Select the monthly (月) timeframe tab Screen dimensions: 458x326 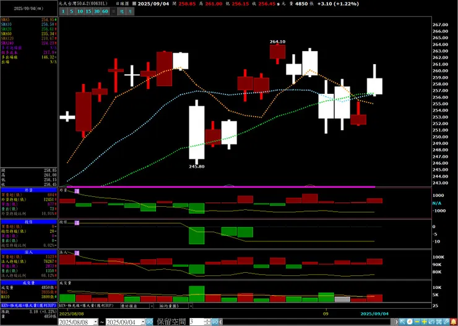click(x=130, y=11)
